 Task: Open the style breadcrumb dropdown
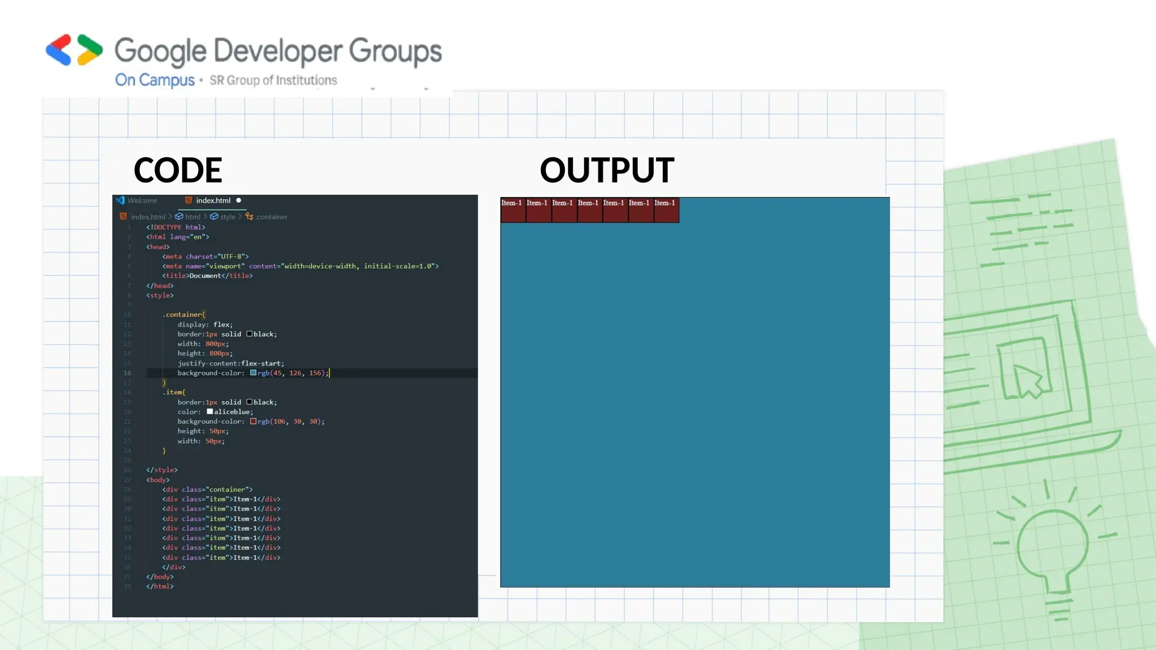[227, 217]
